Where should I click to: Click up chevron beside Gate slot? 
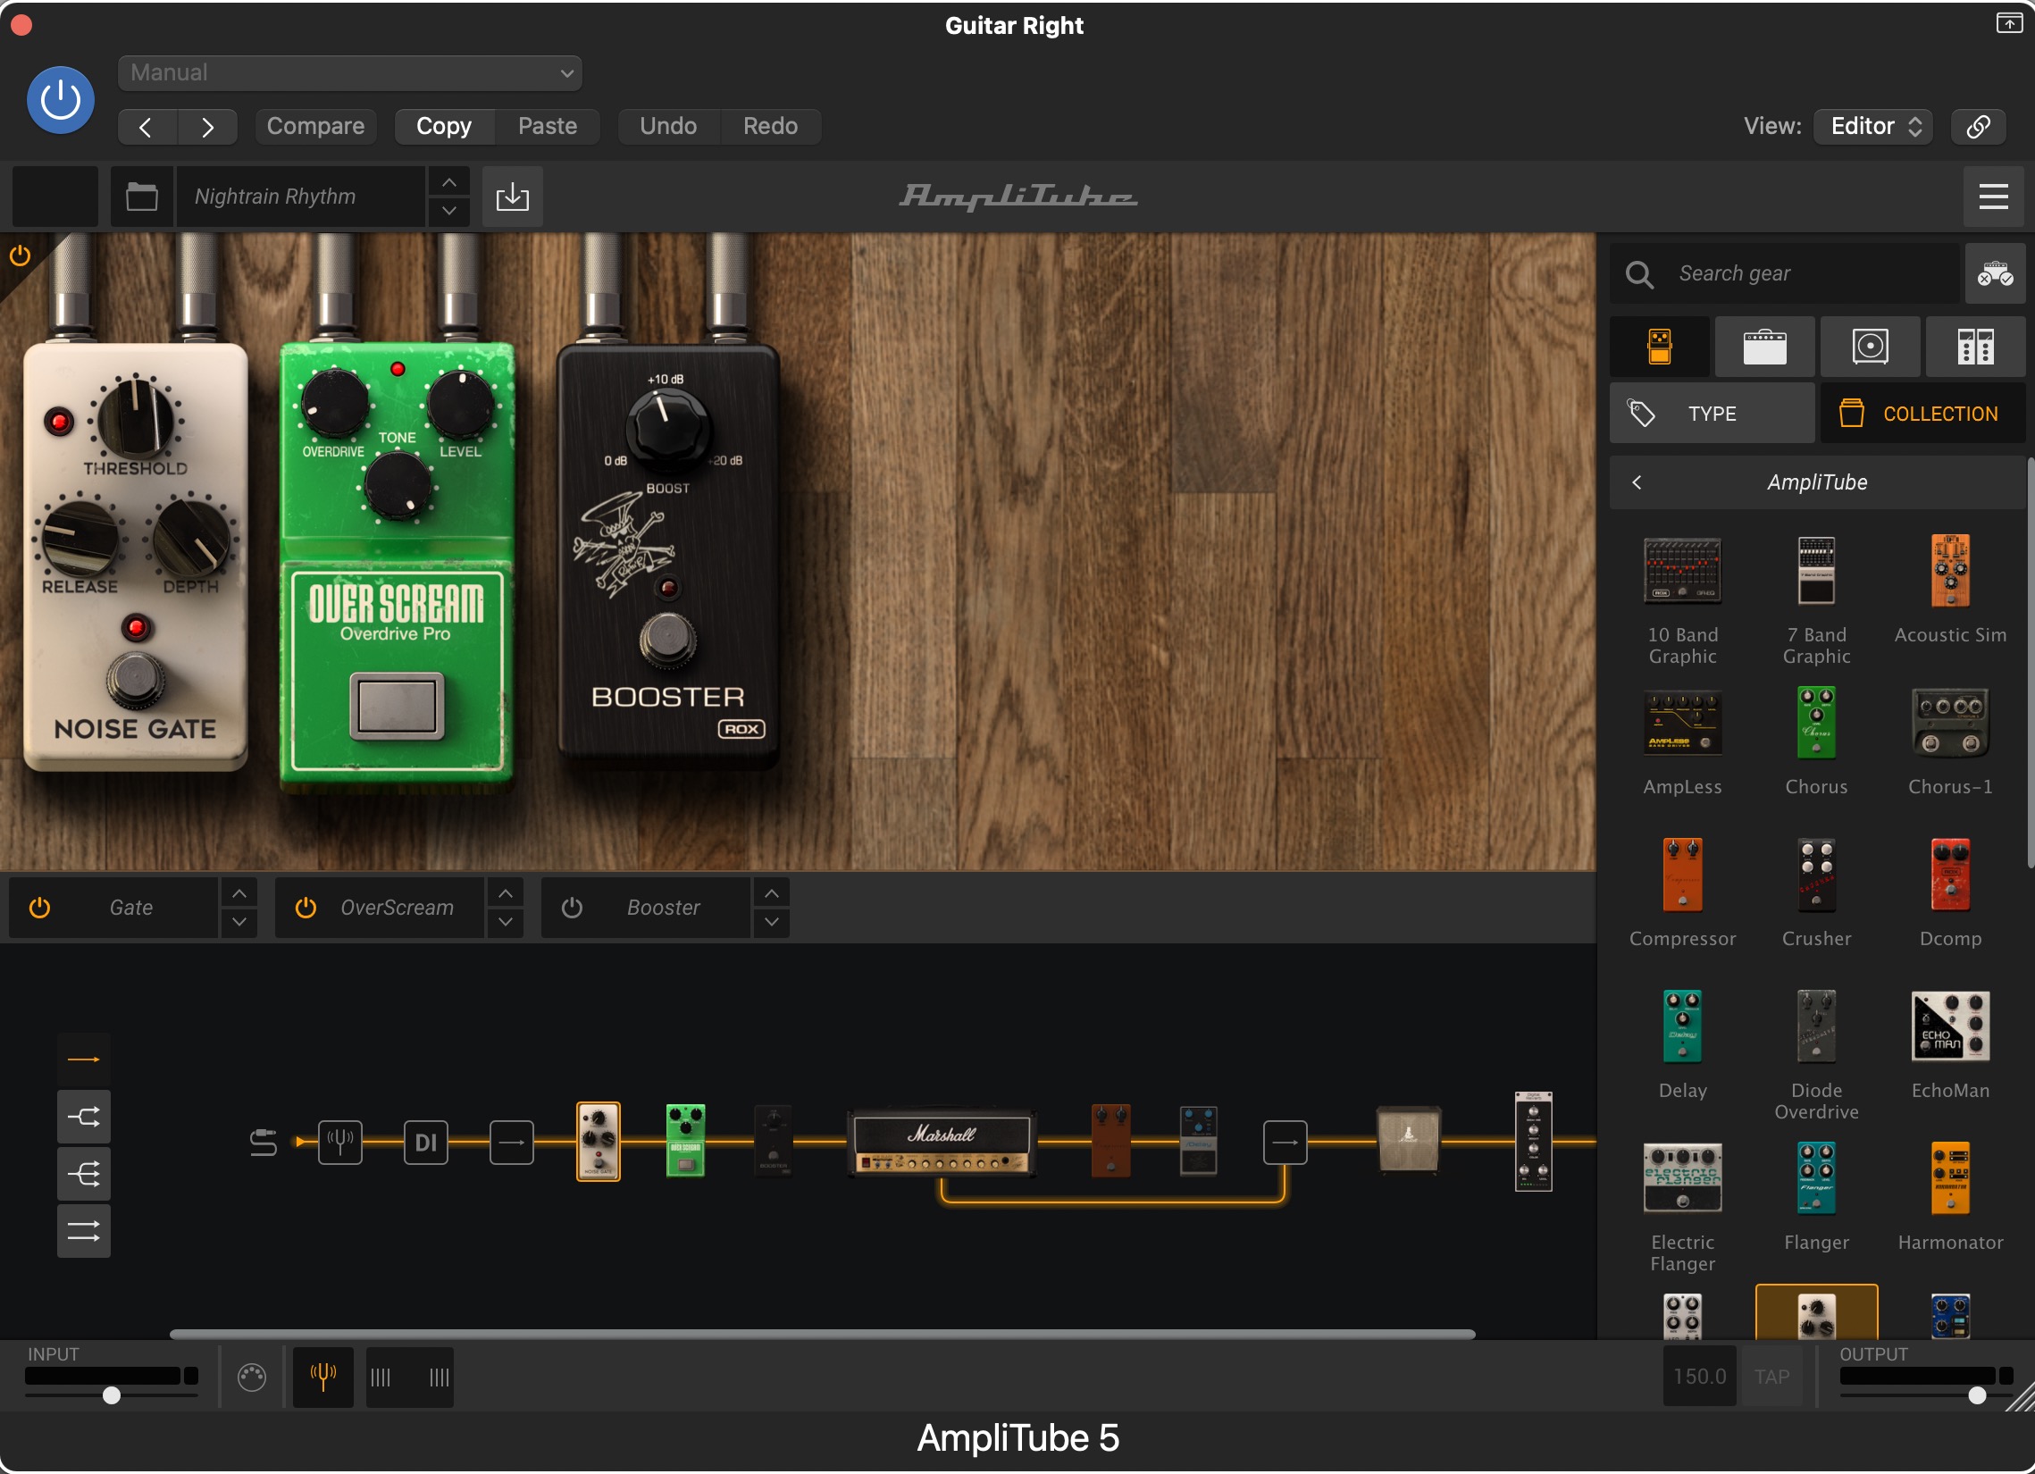click(x=239, y=893)
